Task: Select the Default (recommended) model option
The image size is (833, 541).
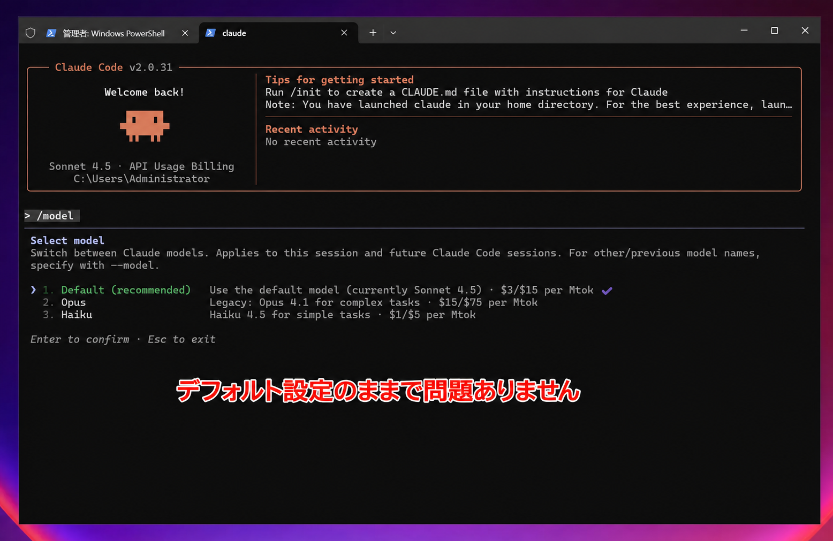Action: click(x=125, y=290)
